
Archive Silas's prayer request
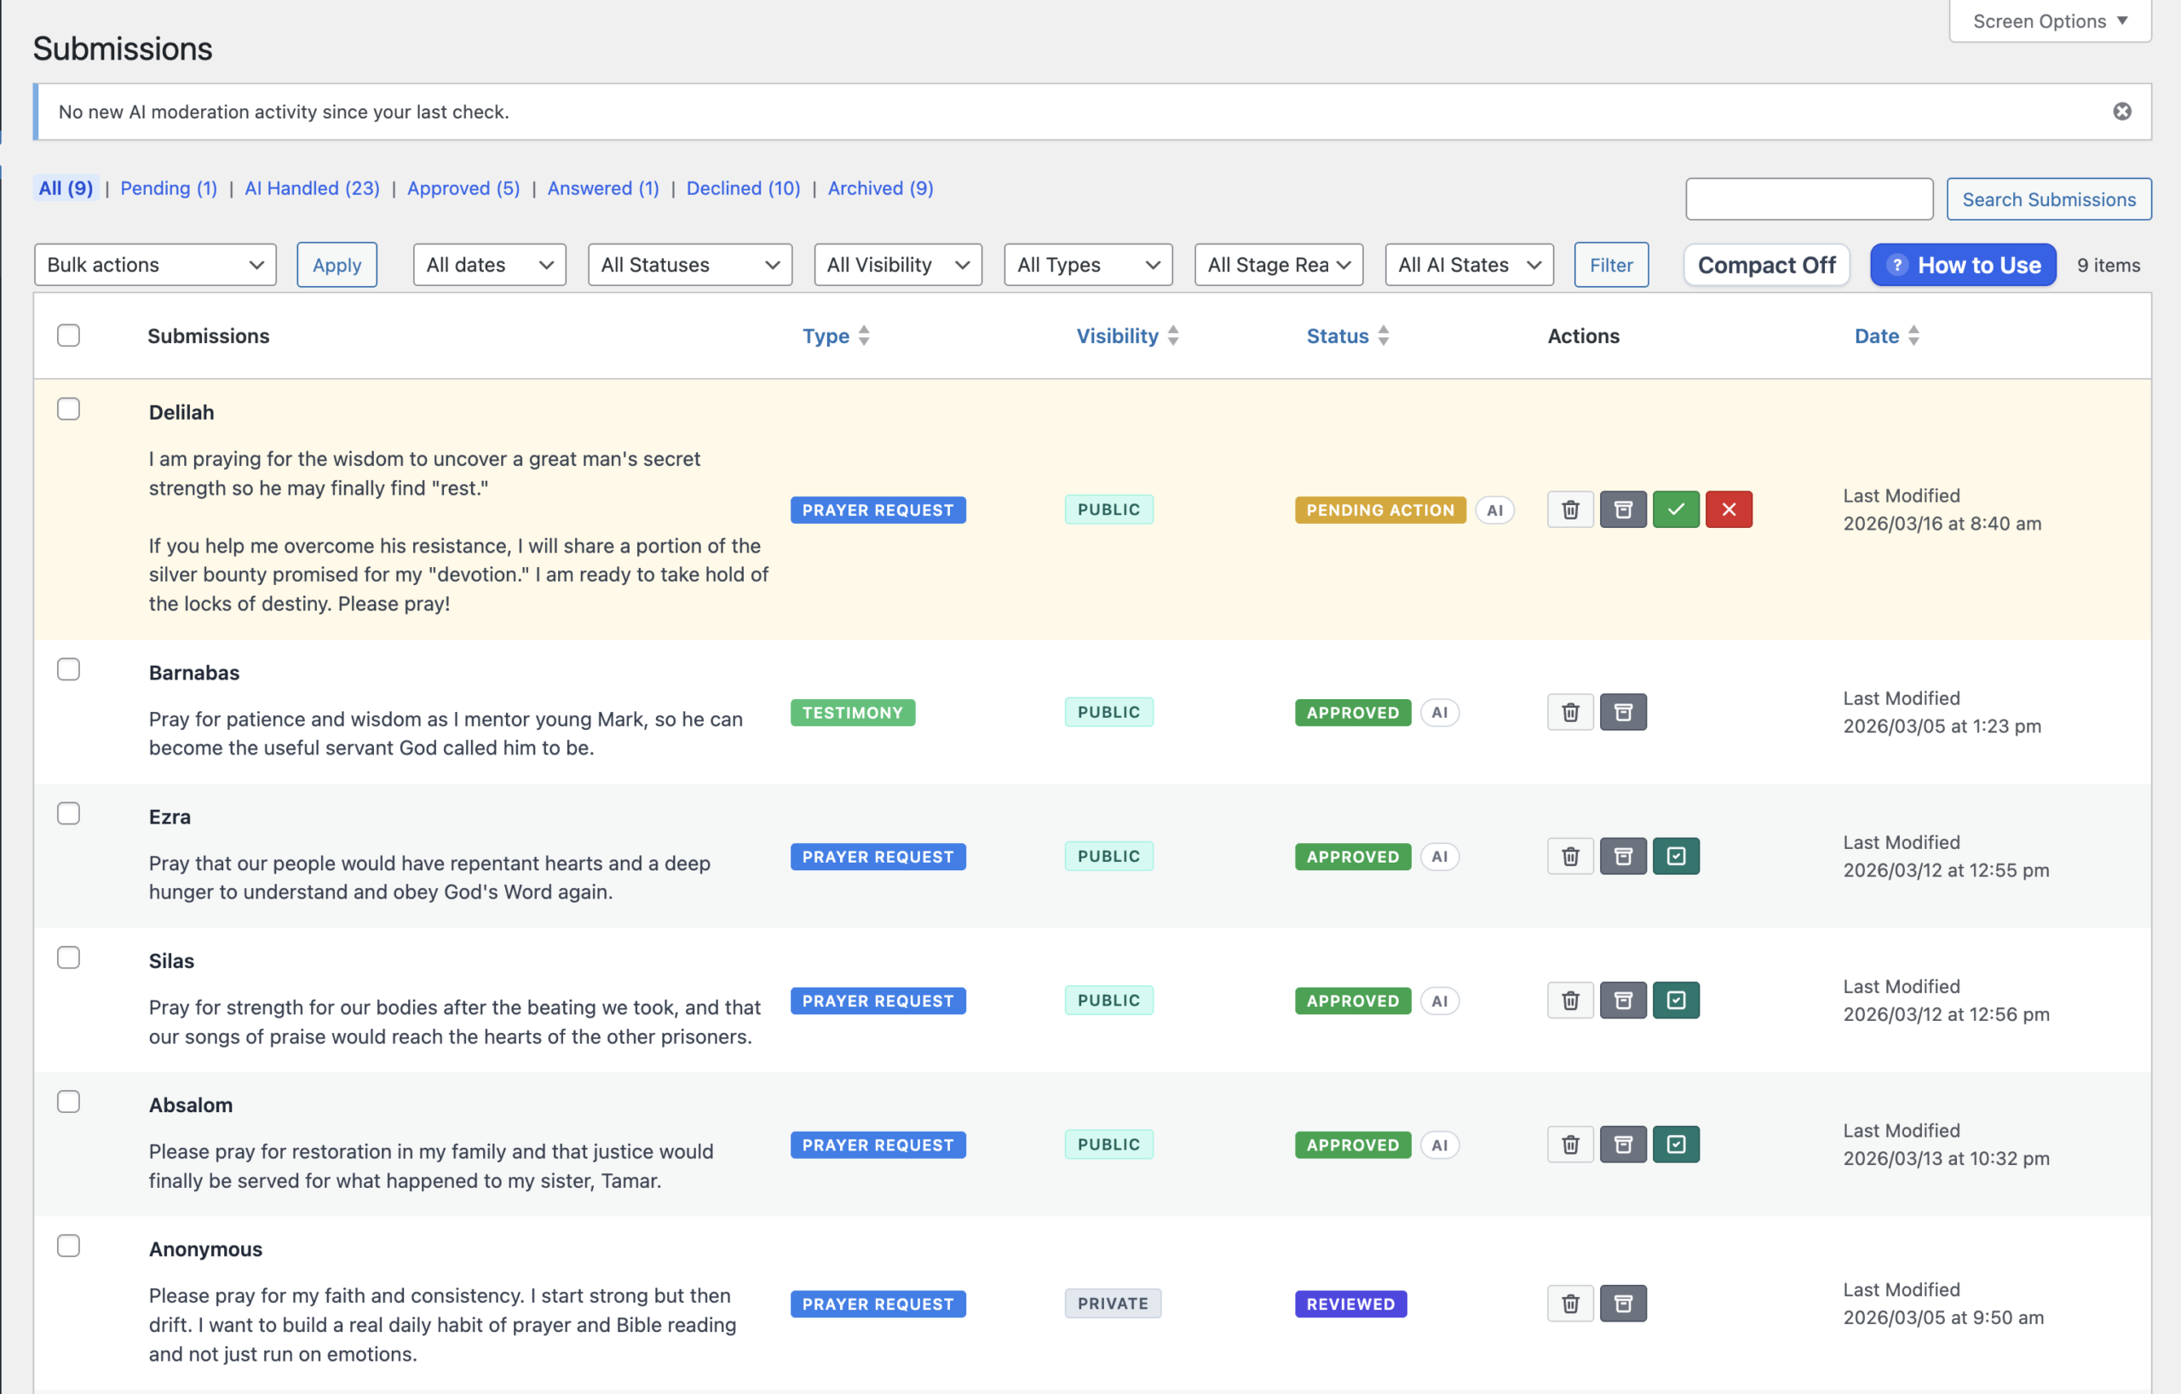(1623, 1001)
